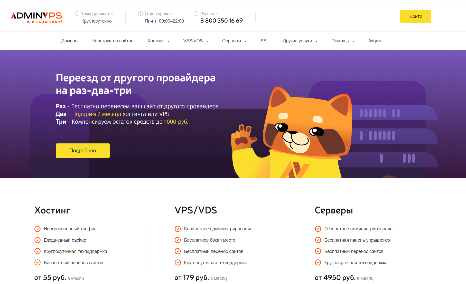The width and height of the screenshot is (466, 284).
Task: Open the Домены menu item
Action: [70, 41]
